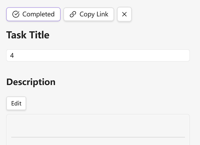Start editing the task description

point(16,104)
